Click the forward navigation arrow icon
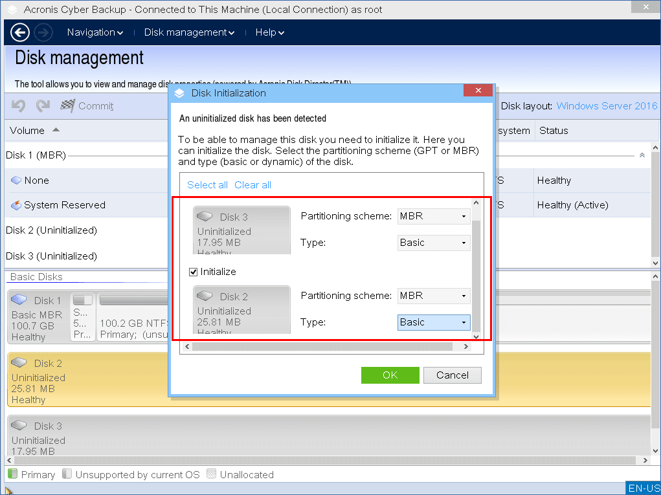 coord(43,32)
